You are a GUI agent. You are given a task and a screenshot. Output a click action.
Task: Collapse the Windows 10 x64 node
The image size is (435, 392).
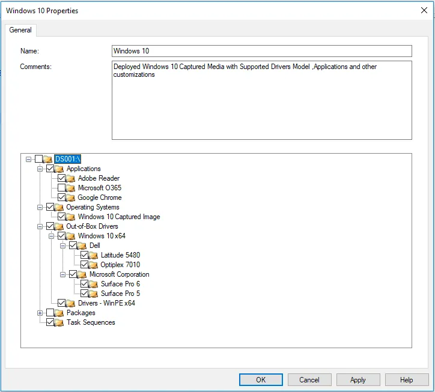[x=51, y=236]
